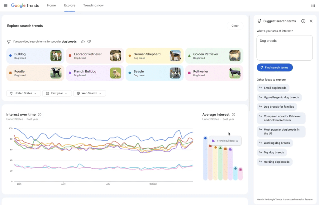
Task: Click thumbs up on dog breeds suggestion
Action: click(83, 41)
